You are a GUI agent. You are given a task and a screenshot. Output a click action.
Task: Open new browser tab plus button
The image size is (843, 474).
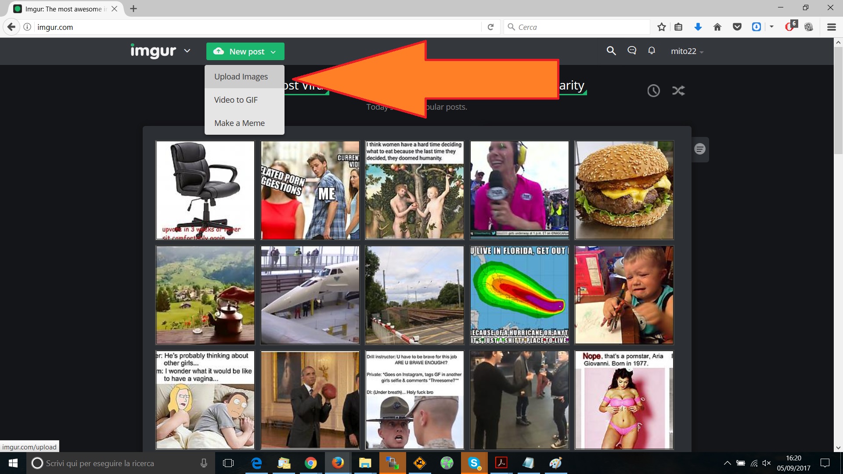133,9
